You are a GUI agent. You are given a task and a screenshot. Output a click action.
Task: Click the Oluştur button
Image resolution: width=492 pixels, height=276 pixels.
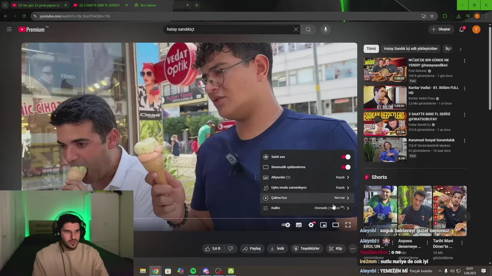(441, 29)
